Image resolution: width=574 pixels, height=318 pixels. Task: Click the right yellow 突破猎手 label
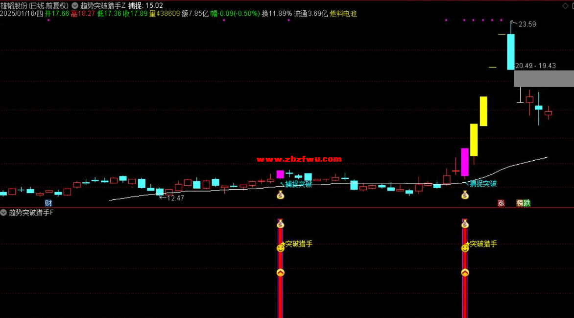pos(483,244)
